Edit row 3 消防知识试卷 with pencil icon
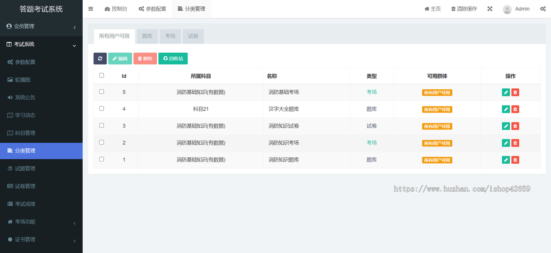This screenshot has height=253, width=551. click(506, 126)
